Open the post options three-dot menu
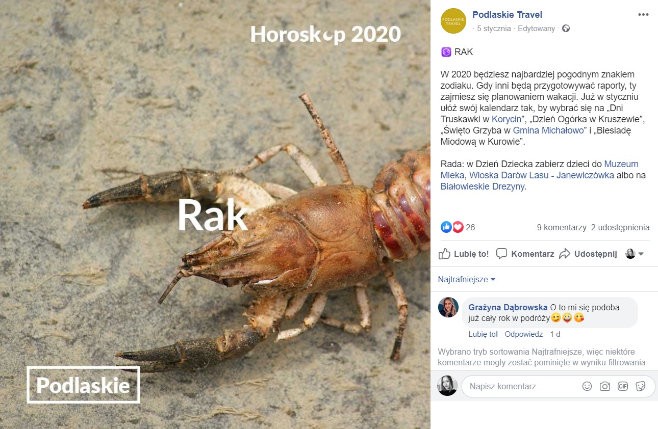Viewport: 658px width, 429px height. click(643, 14)
